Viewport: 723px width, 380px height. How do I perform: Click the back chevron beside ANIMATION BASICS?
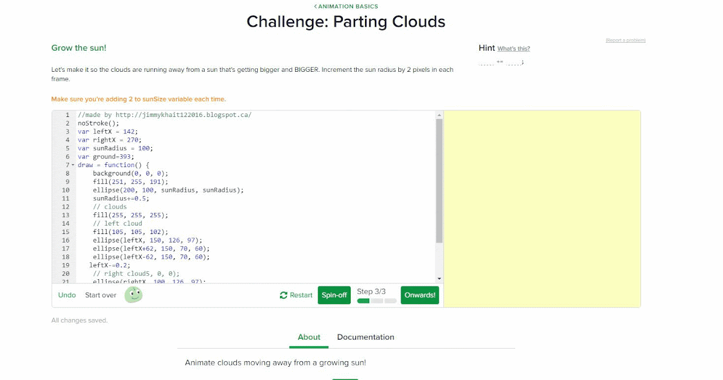coord(315,6)
